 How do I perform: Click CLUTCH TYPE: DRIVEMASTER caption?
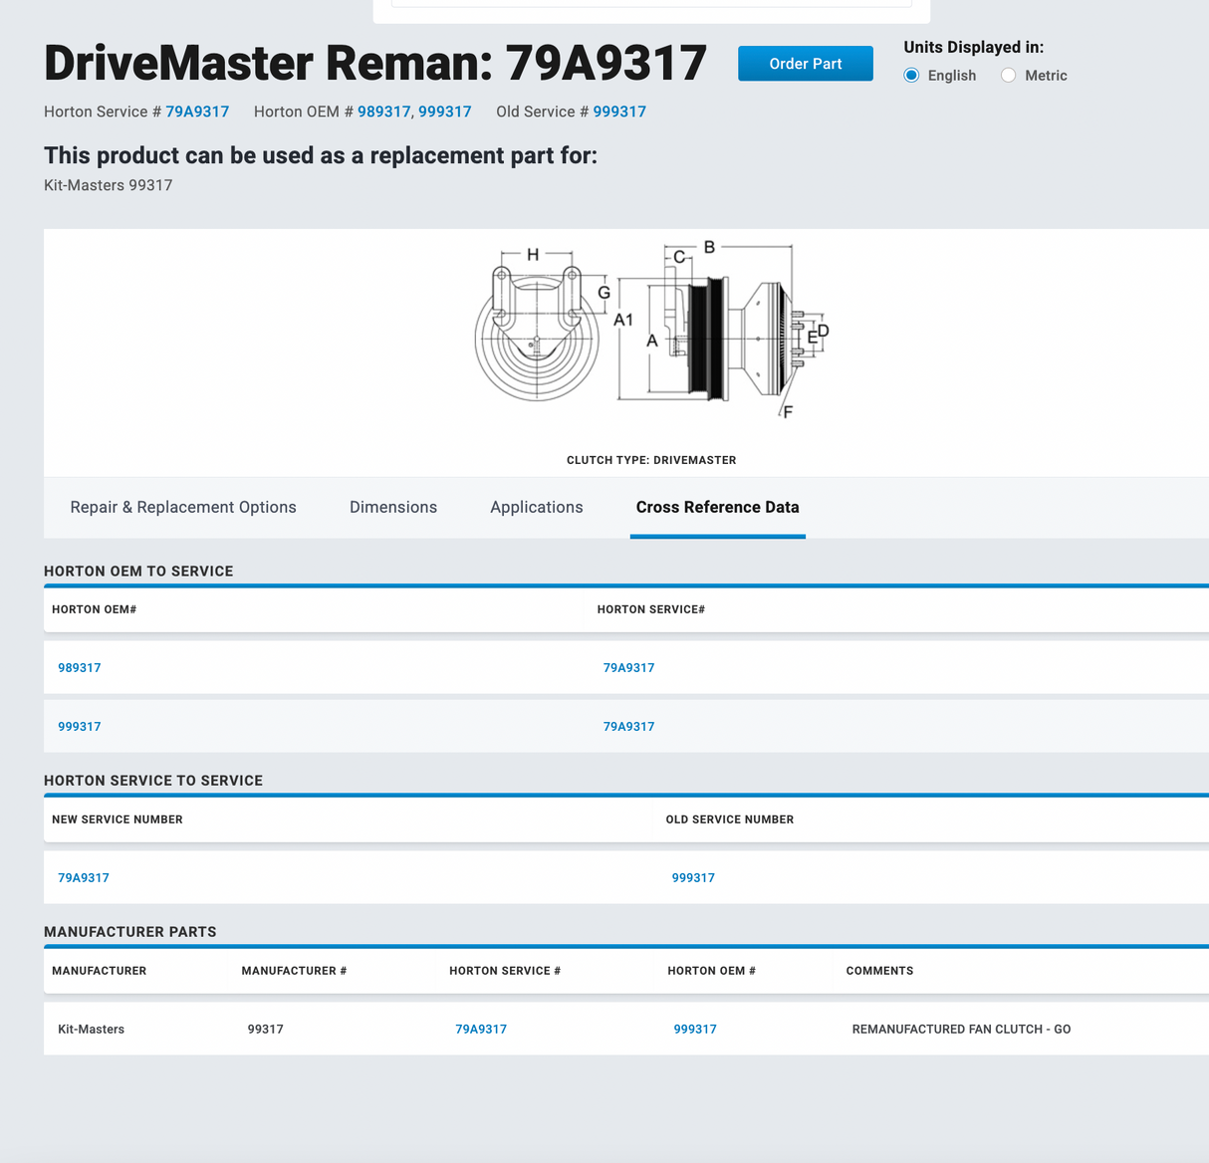point(651,460)
